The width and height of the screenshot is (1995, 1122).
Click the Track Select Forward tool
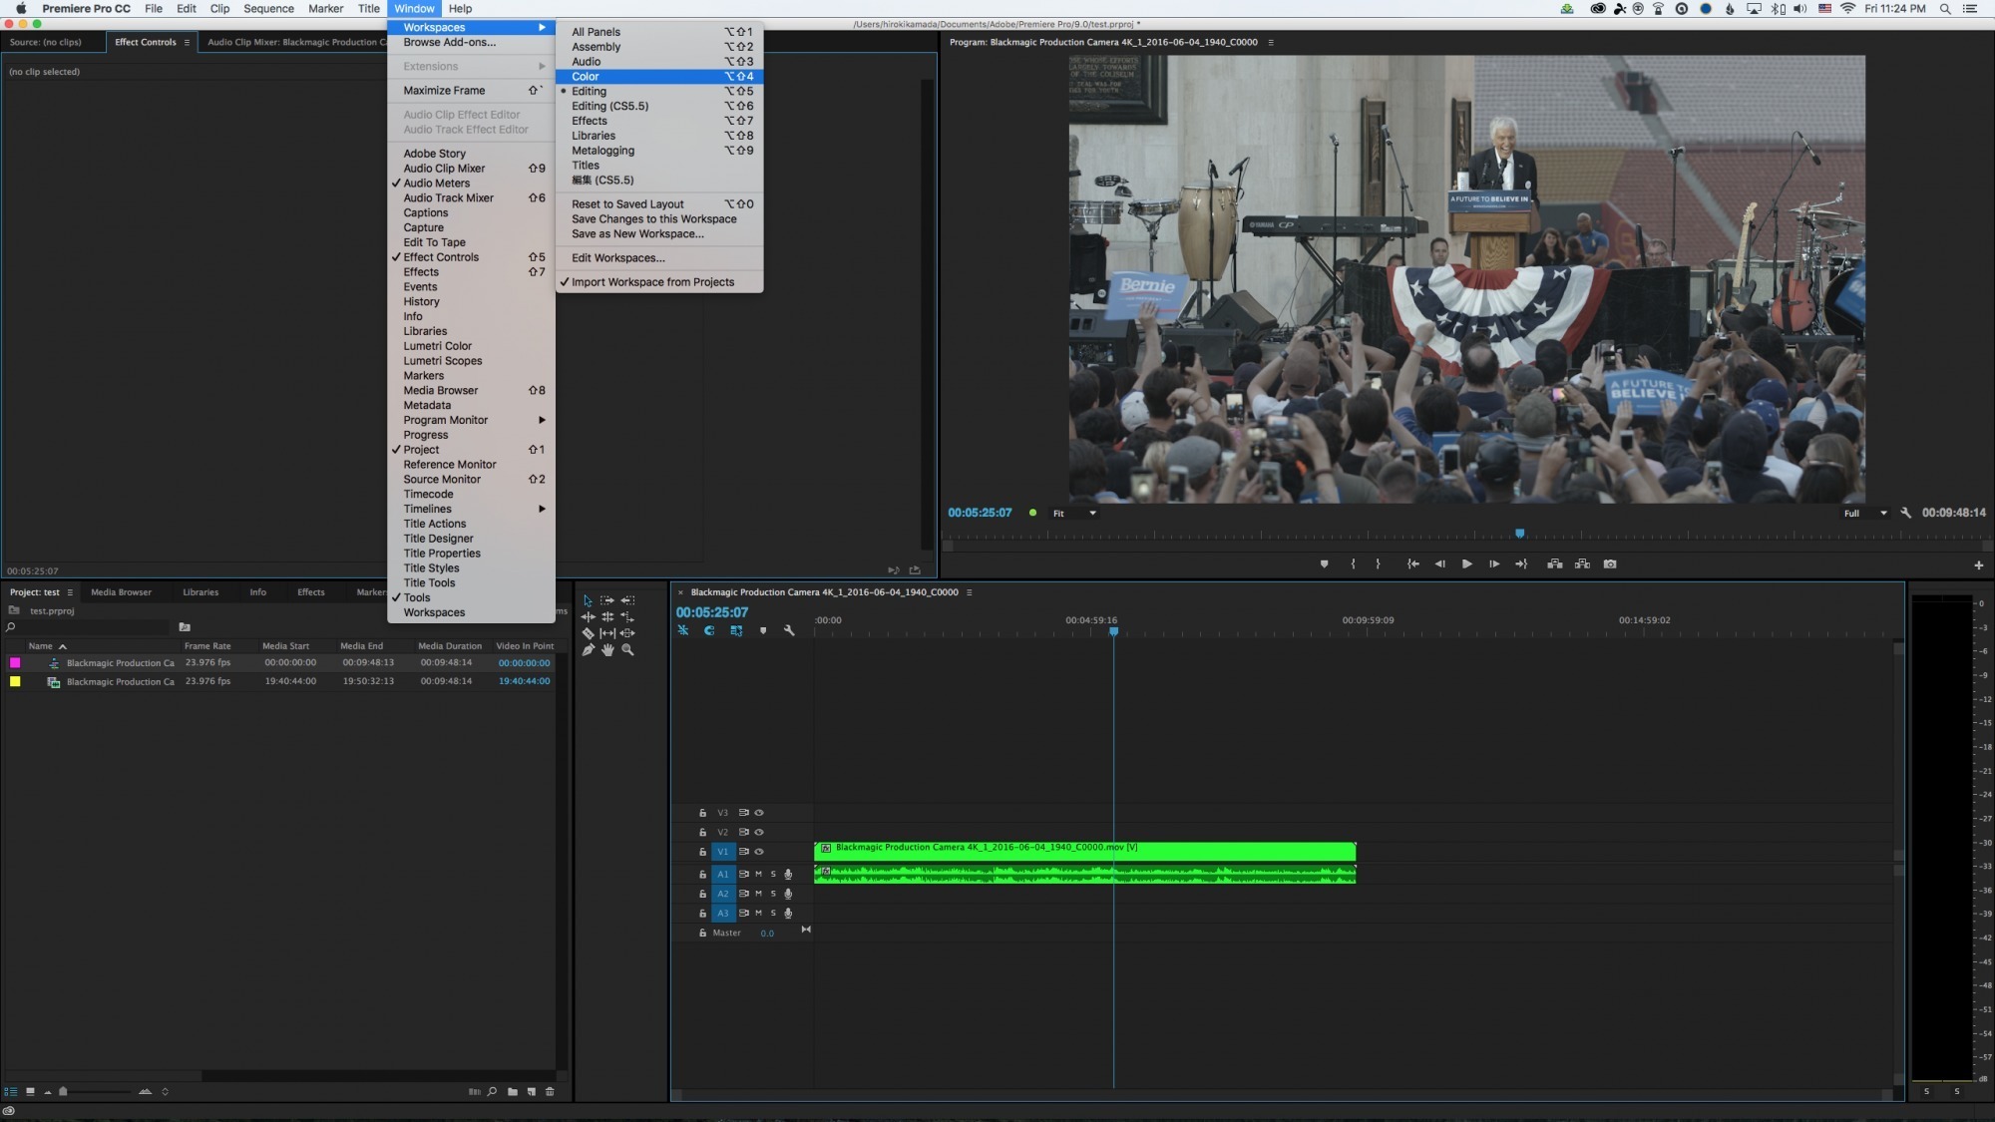(x=607, y=600)
